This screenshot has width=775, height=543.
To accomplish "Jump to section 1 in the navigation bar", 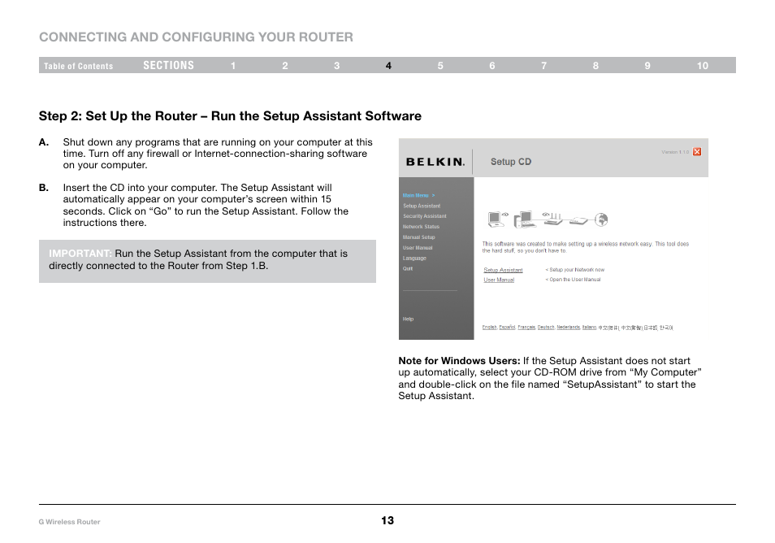I will (x=233, y=66).
